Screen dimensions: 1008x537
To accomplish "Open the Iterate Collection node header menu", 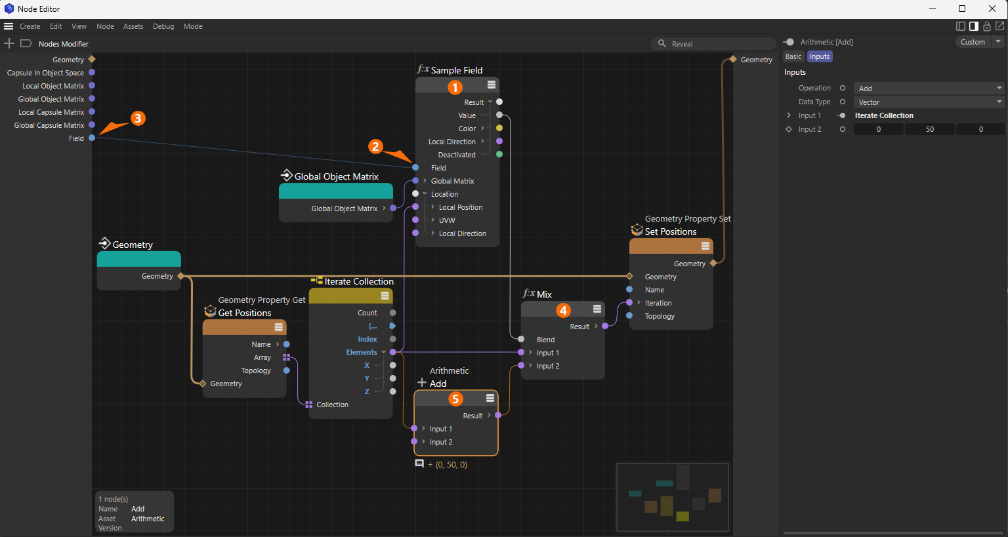I will pyautogui.click(x=385, y=296).
